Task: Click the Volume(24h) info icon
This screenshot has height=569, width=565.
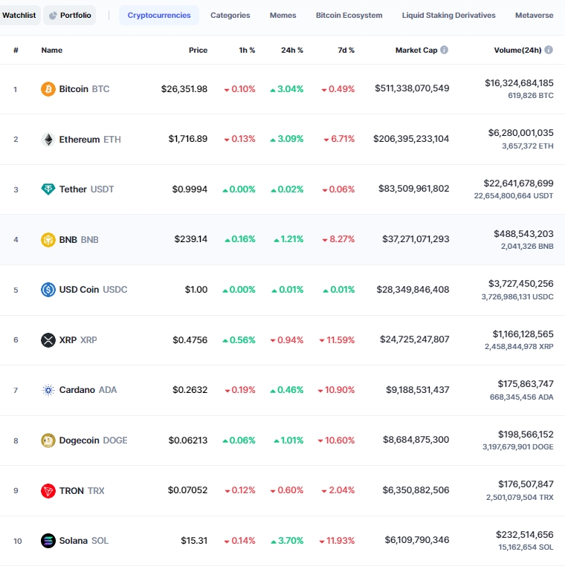Action: pyautogui.click(x=549, y=50)
